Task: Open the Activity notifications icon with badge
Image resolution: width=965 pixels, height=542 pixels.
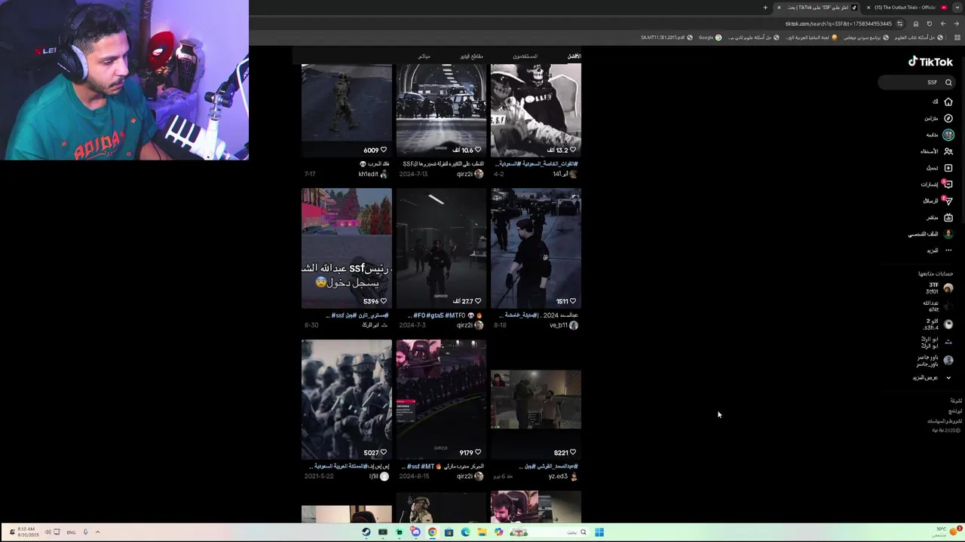Action: tap(948, 184)
